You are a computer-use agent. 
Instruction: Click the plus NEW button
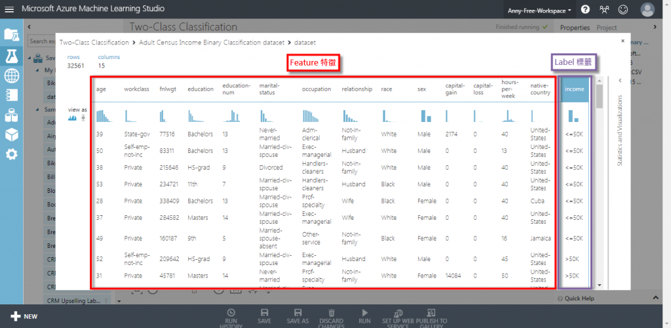24,316
